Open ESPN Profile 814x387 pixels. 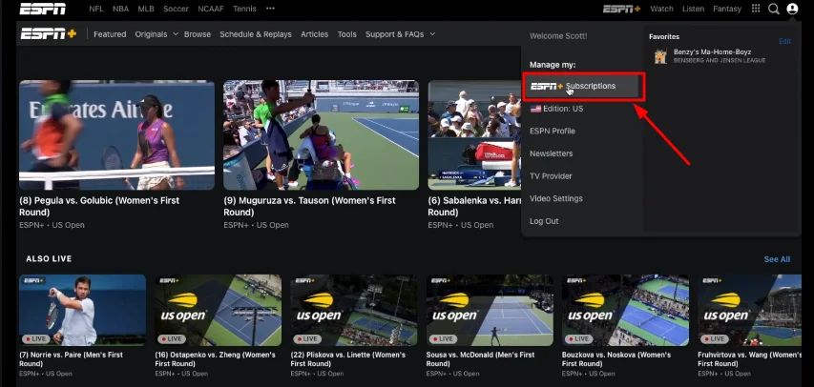point(553,132)
